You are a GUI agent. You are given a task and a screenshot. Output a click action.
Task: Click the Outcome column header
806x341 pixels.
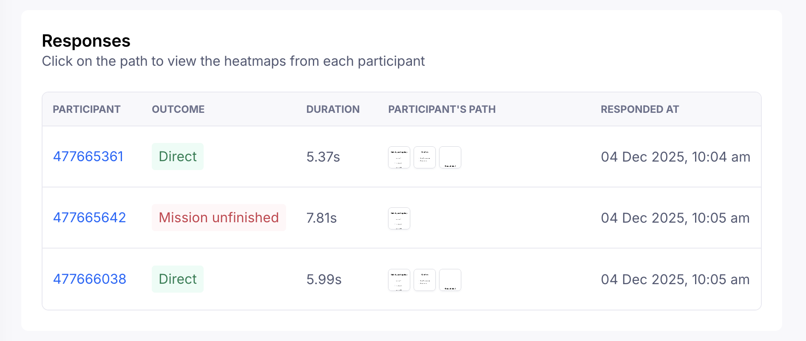pos(178,109)
